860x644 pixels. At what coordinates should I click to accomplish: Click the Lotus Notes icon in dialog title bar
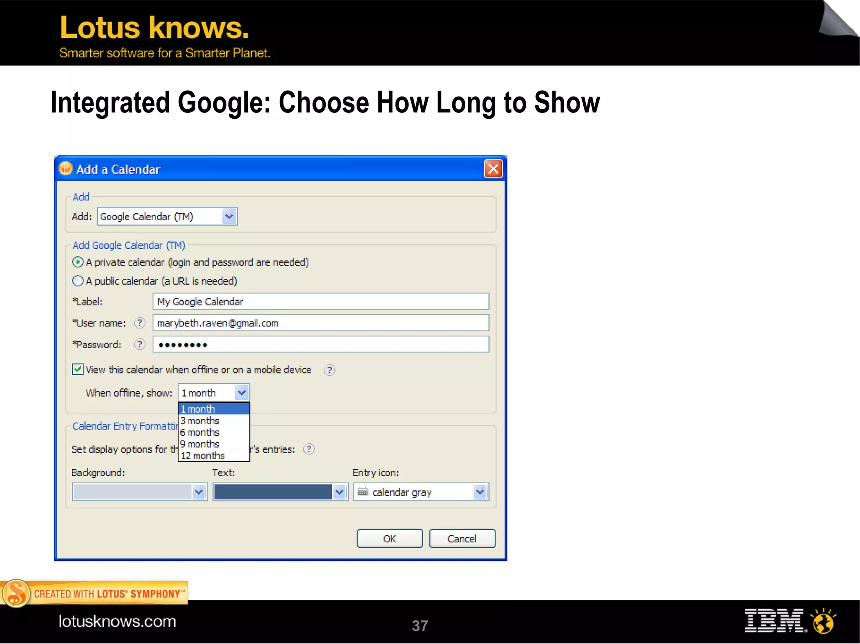pyautogui.click(x=66, y=169)
